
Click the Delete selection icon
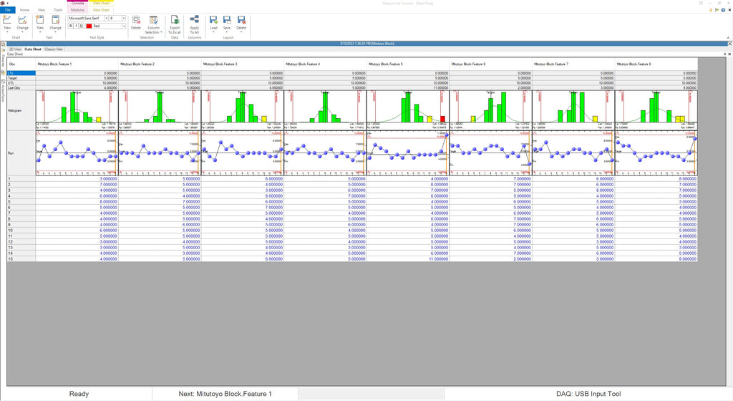coord(136,19)
